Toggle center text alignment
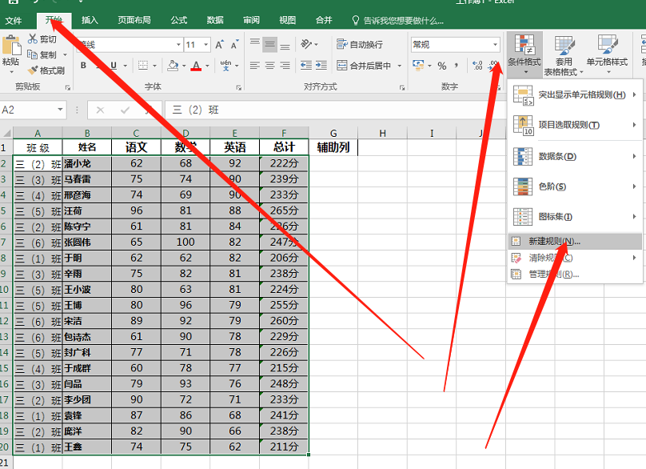This screenshot has width=646, height=469. pos(270,65)
